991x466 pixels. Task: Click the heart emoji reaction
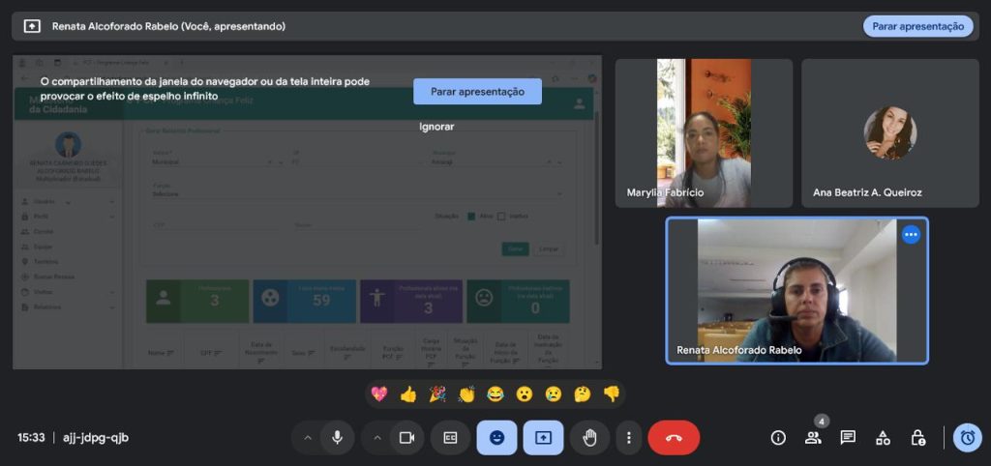tap(379, 393)
